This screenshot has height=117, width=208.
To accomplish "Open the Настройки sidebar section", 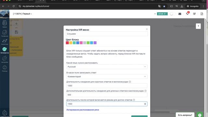I will tap(5, 59).
